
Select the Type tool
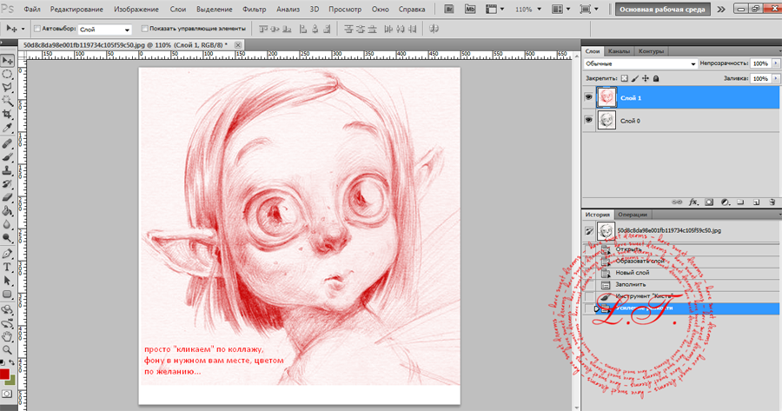[7, 268]
